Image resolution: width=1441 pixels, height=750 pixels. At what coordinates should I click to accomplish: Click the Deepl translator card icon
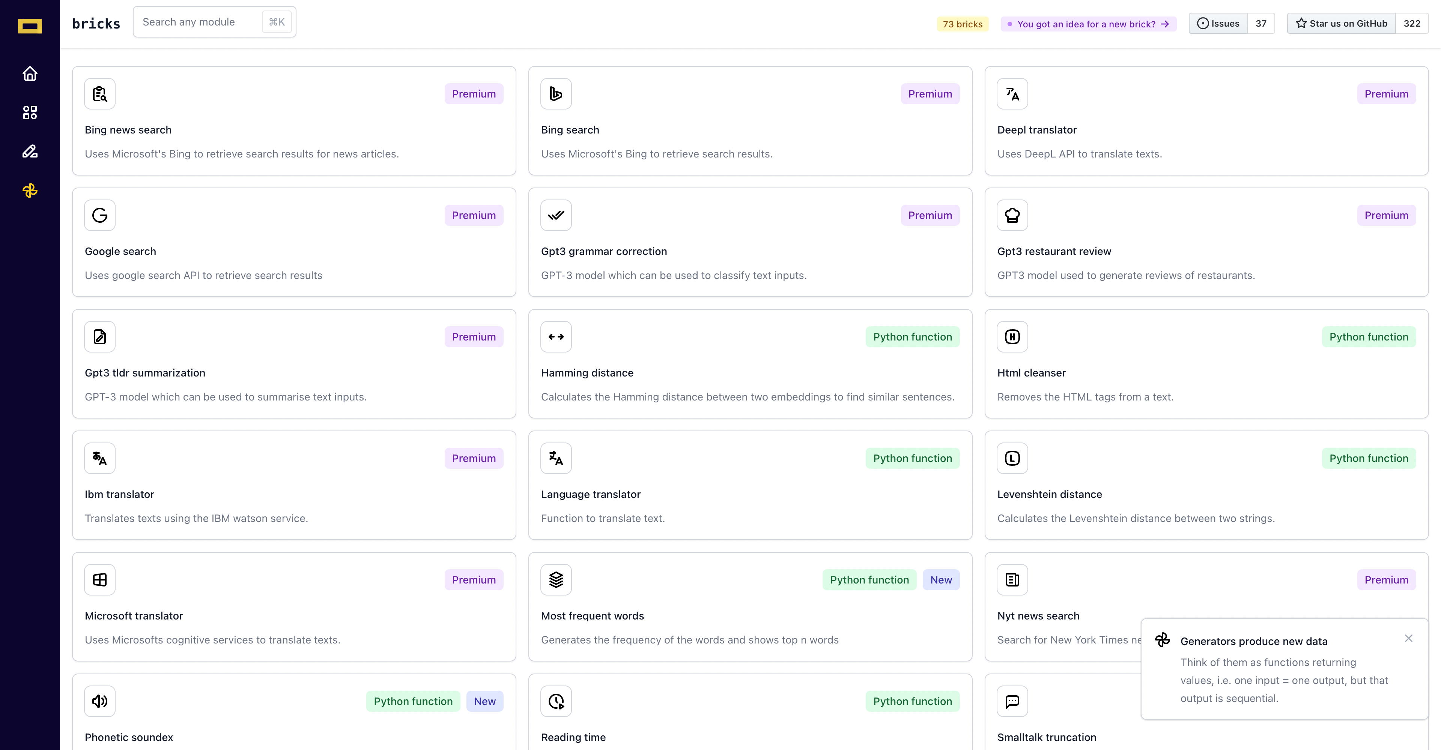click(1012, 94)
